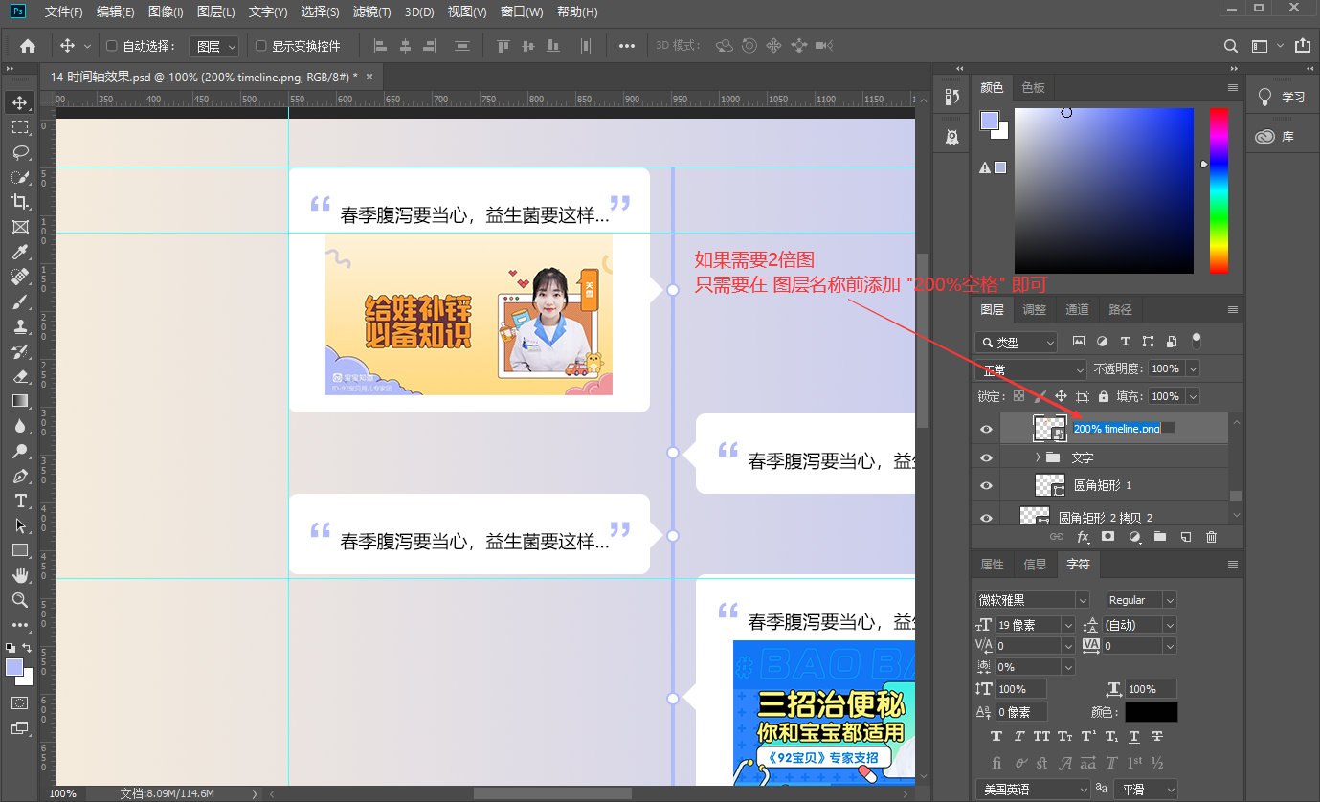The image size is (1320, 802).
Task: Toggle lock all (padlock) for layer
Action: pos(1104,396)
